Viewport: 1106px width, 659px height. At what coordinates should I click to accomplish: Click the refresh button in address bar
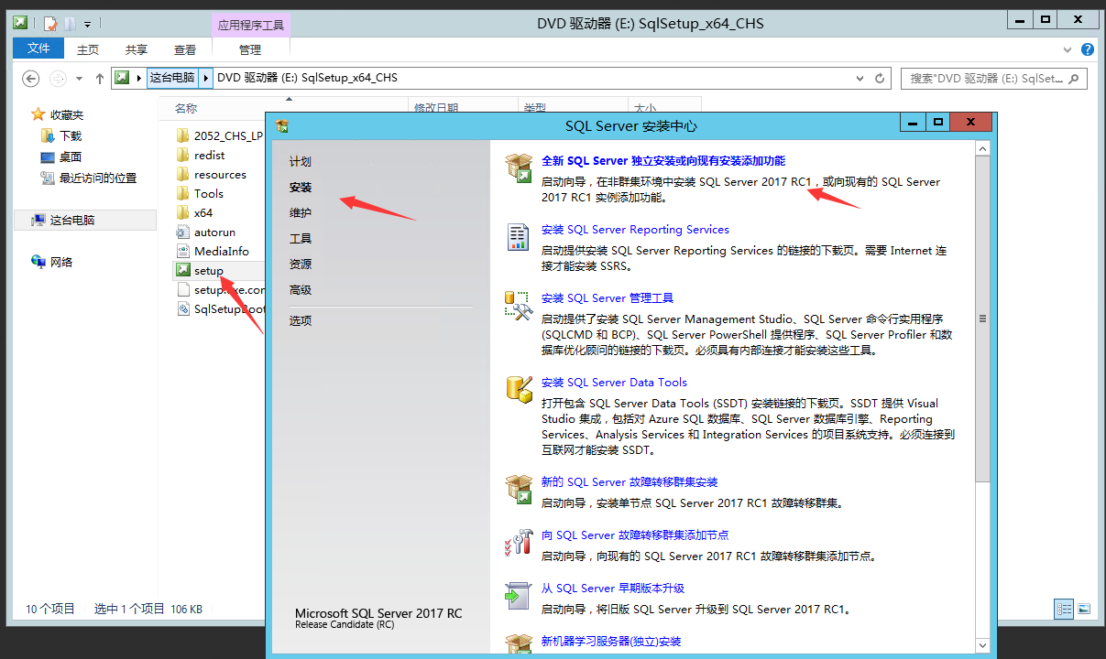tap(880, 79)
